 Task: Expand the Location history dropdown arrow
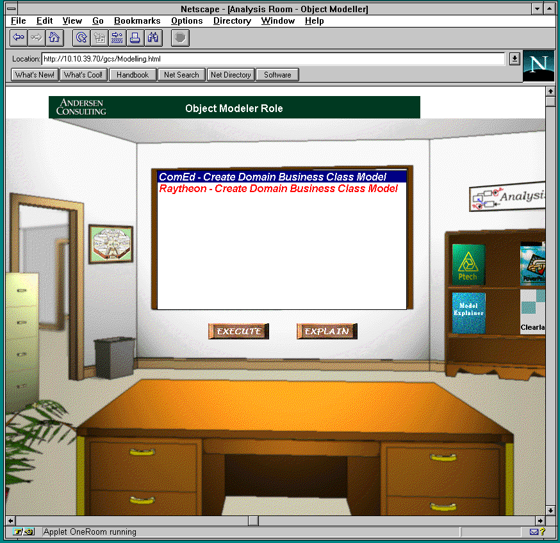tap(514, 59)
